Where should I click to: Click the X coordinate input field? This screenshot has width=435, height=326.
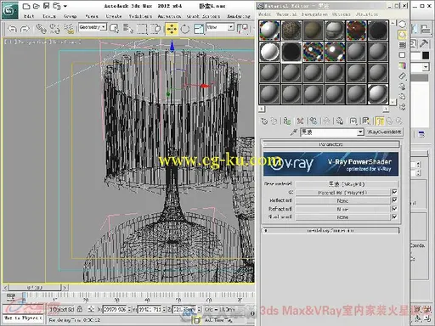[115, 309]
